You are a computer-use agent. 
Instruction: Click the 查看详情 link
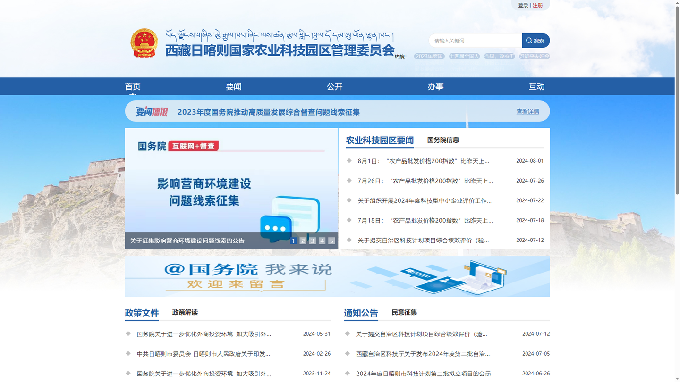click(x=527, y=112)
